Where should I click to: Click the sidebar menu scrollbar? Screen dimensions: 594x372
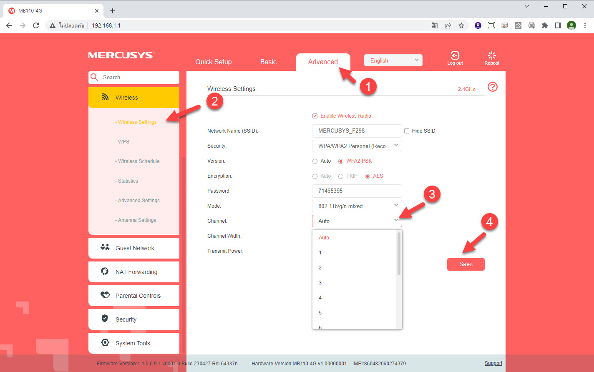click(183, 254)
